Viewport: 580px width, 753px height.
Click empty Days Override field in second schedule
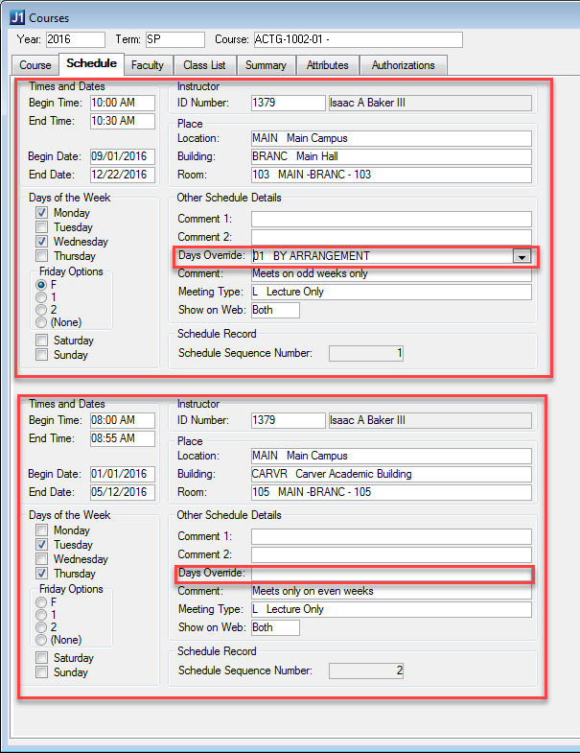point(391,574)
